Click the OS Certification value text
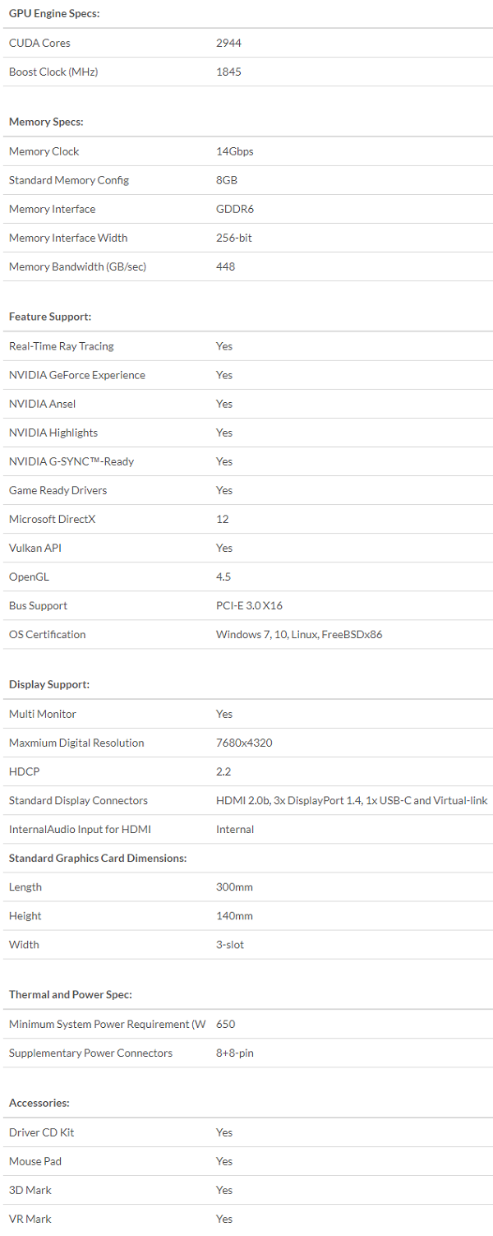 click(299, 634)
